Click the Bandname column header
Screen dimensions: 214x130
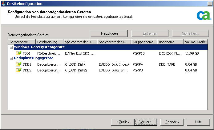click(x=170, y=42)
